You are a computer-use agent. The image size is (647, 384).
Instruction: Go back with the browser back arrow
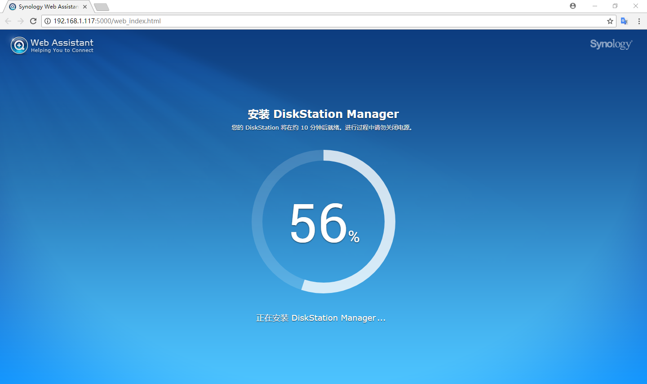(x=8, y=21)
